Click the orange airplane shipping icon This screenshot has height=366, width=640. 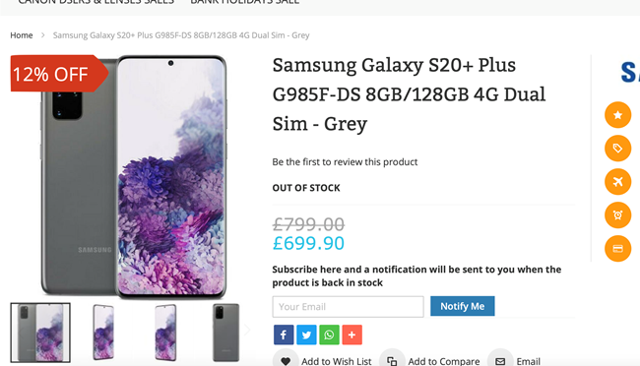click(x=617, y=182)
